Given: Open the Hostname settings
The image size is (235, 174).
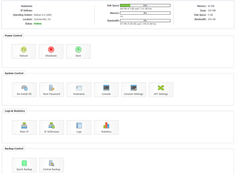Looking at the screenshot, I should [x=79, y=90].
